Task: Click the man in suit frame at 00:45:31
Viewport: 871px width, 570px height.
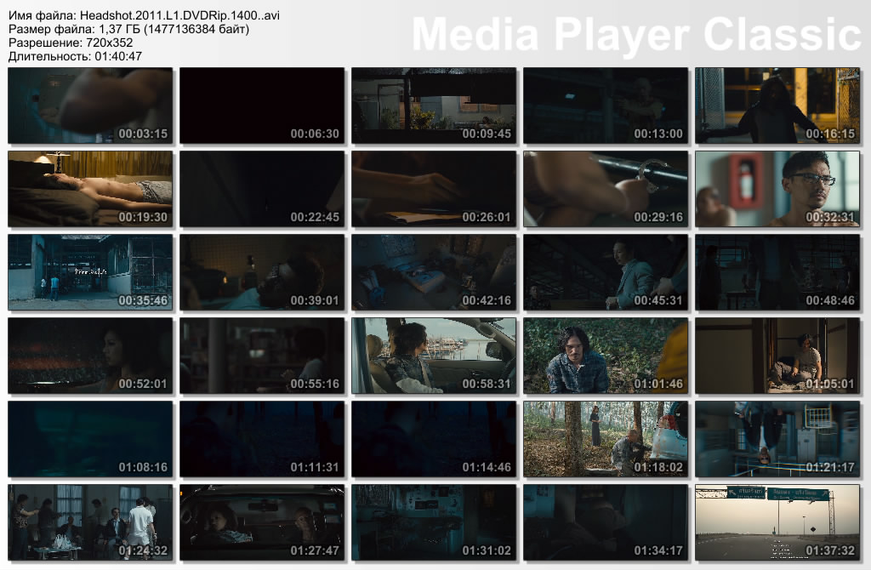Action: pos(606,272)
